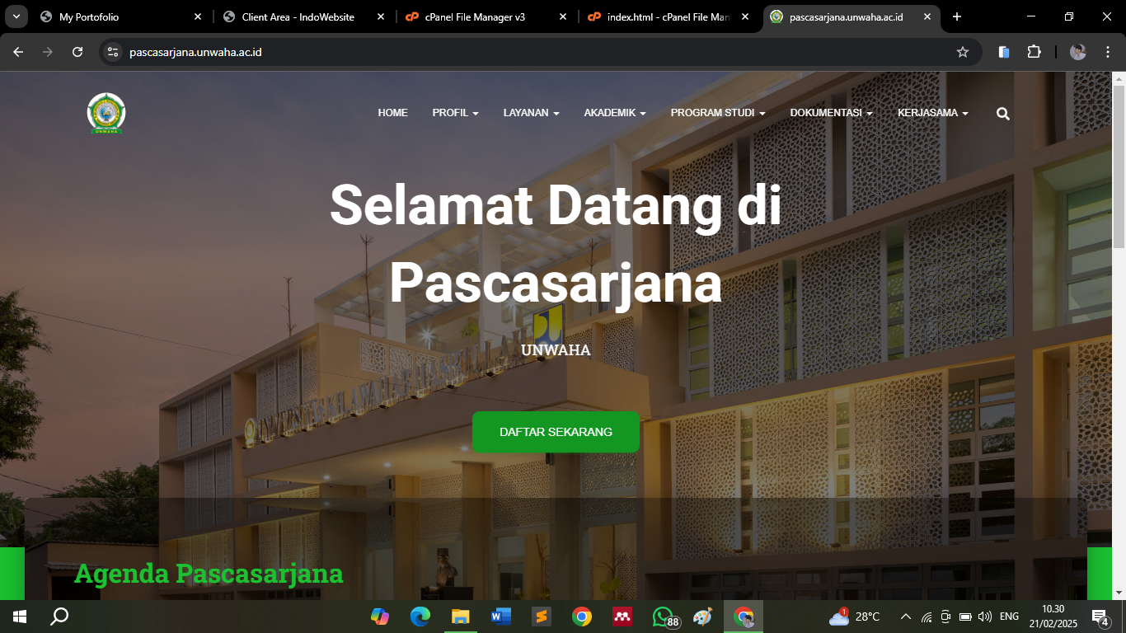The height and width of the screenshot is (633, 1126).
Task: Expand the PROFIL dropdown menu
Action: pyautogui.click(x=455, y=113)
